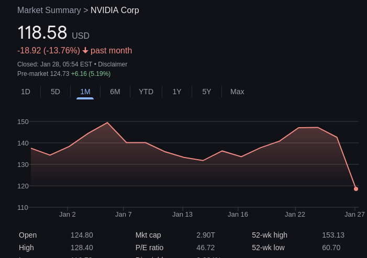The image size is (367, 258).
Task: Select the 1M time range tab
Action: click(x=85, y=92)
